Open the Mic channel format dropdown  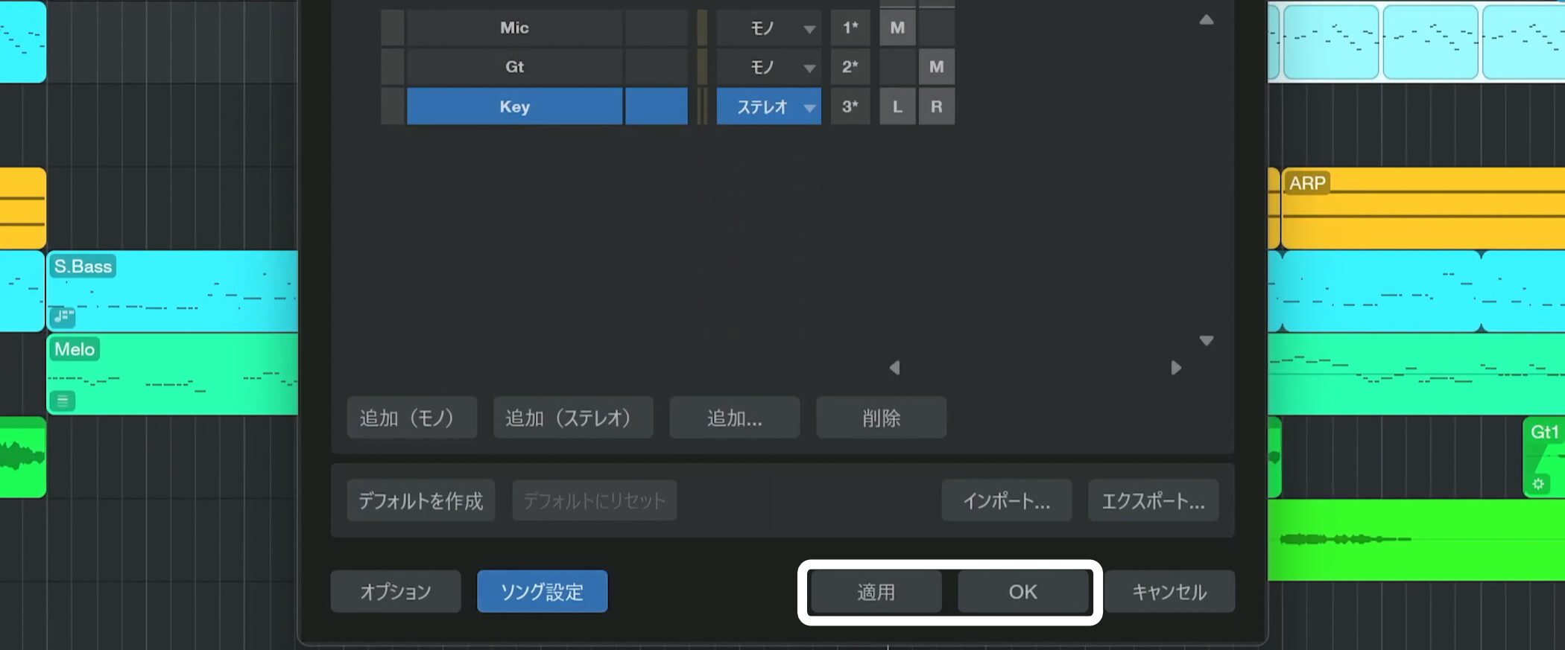pos(769,28)
